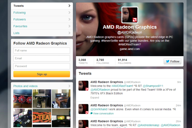Image resolution: width=192 pixels, height=128 pixels.
Task: Visit the game.amd.com link
Action: pos(130,49)
